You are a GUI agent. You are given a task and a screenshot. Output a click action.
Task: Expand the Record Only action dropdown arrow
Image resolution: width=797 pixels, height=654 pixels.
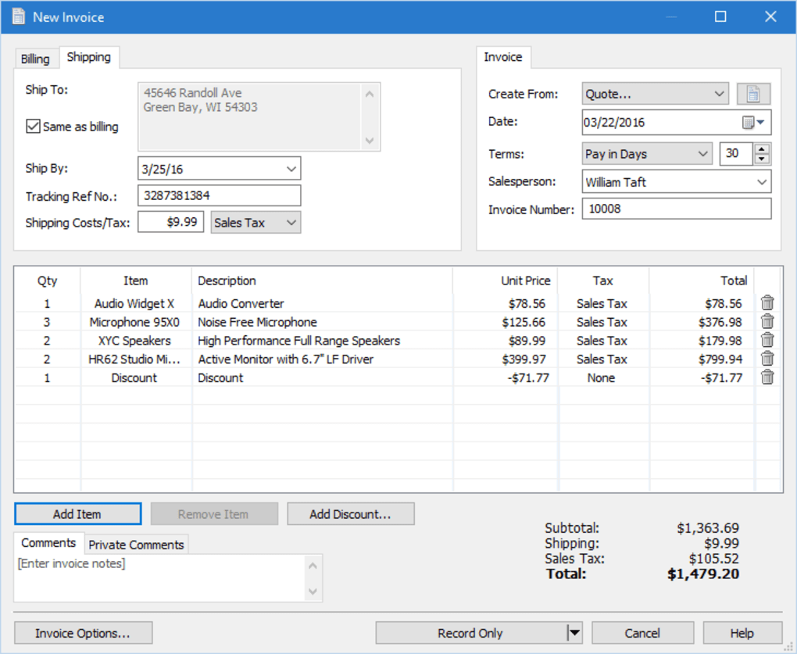coord(574,633)
